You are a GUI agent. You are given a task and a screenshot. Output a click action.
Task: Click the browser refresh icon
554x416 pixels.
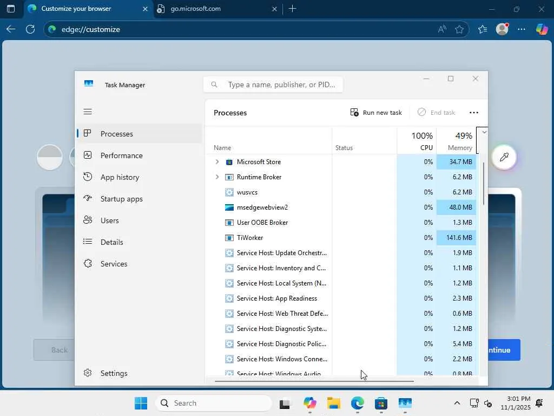click(30, 29)
